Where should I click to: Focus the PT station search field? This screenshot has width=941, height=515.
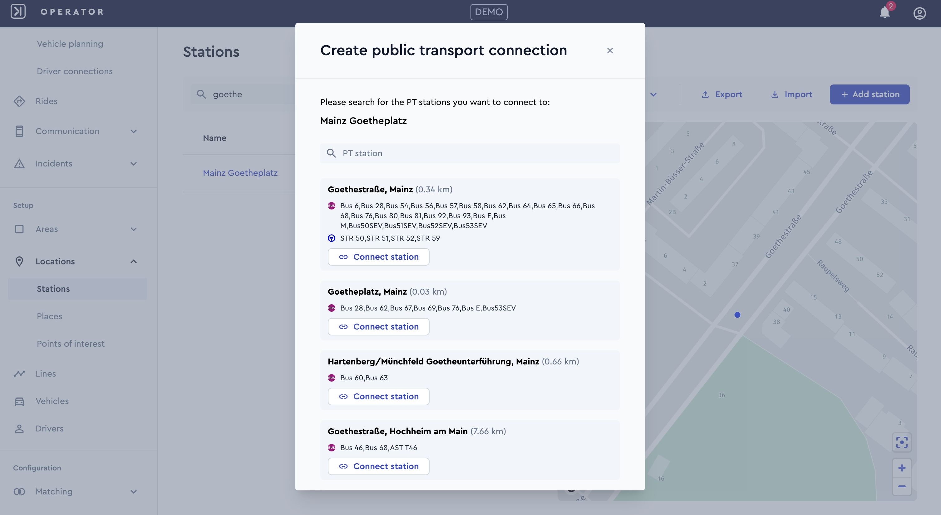[x=470, y=153]
